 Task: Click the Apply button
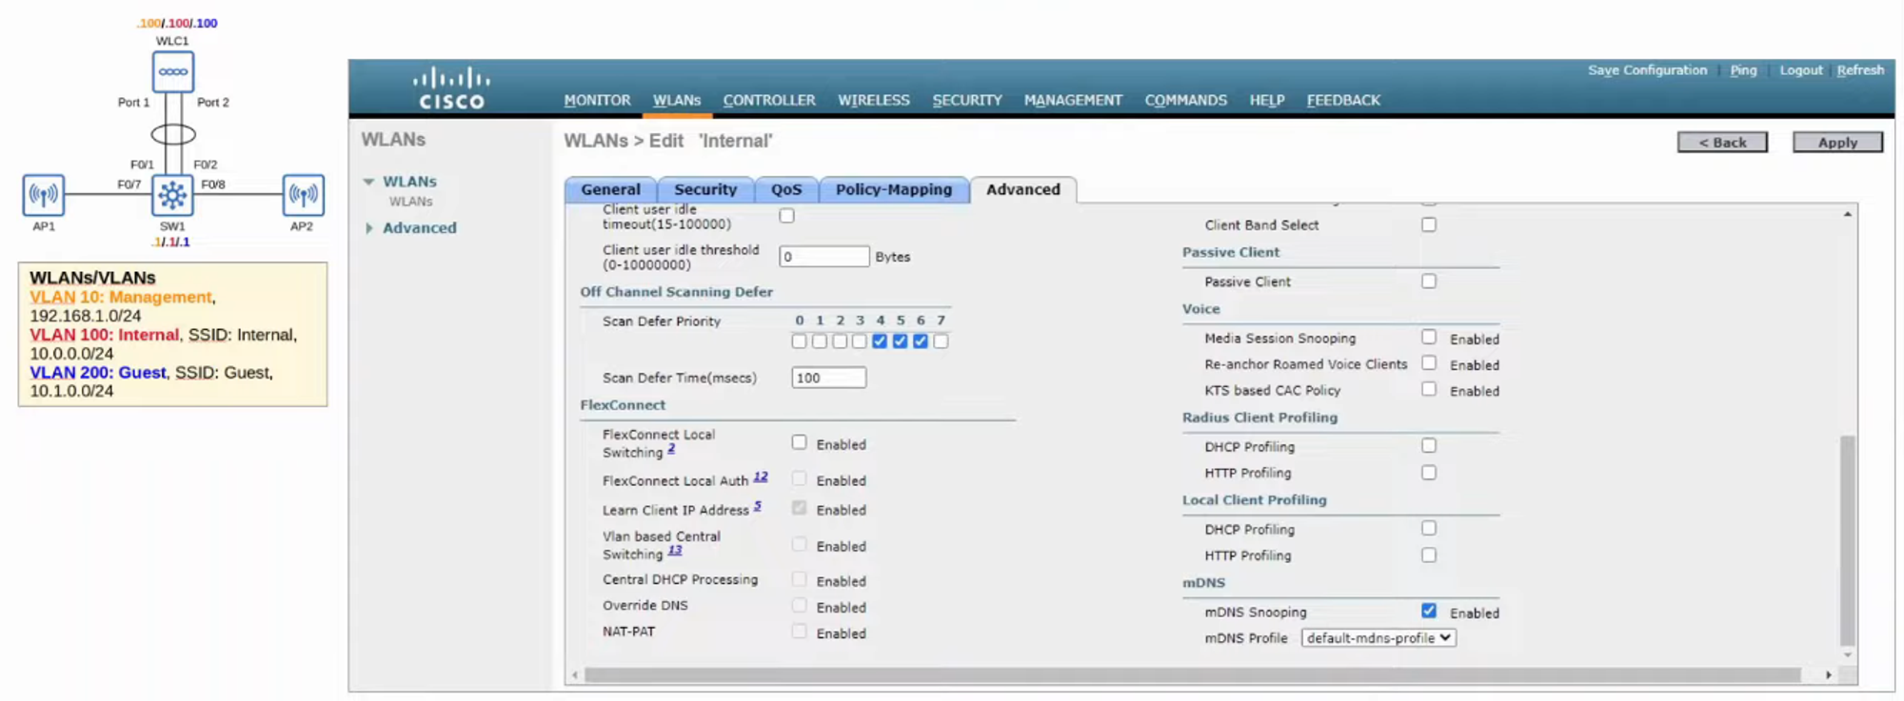pos(1836,143)
